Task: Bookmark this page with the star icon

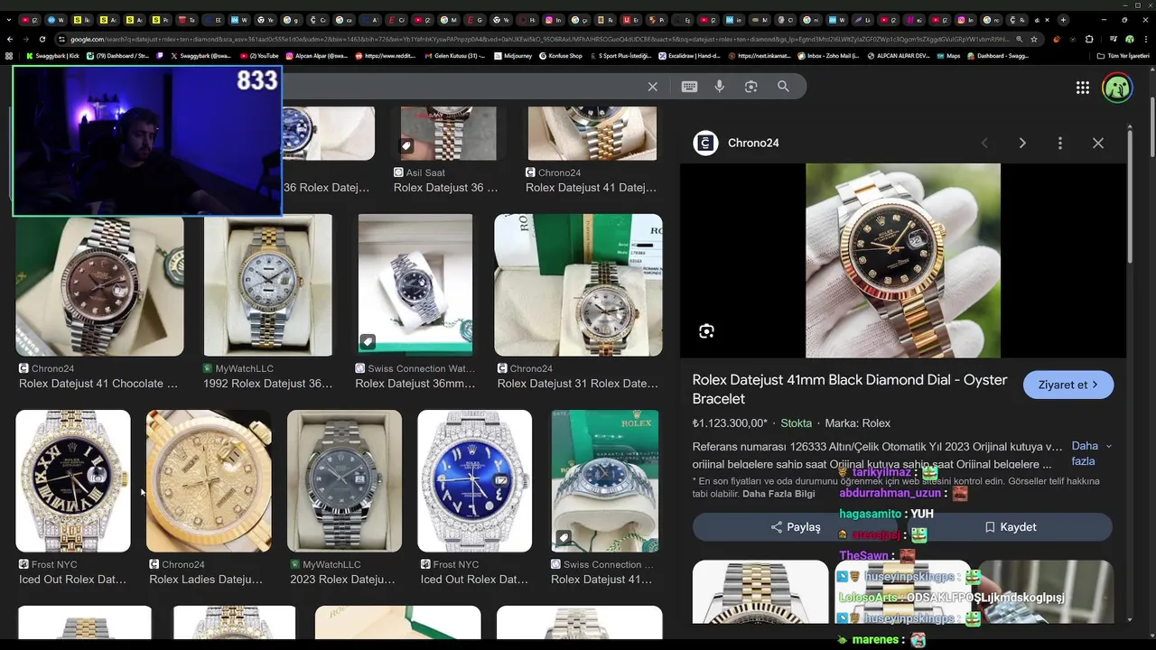Action: point(1034,39)
